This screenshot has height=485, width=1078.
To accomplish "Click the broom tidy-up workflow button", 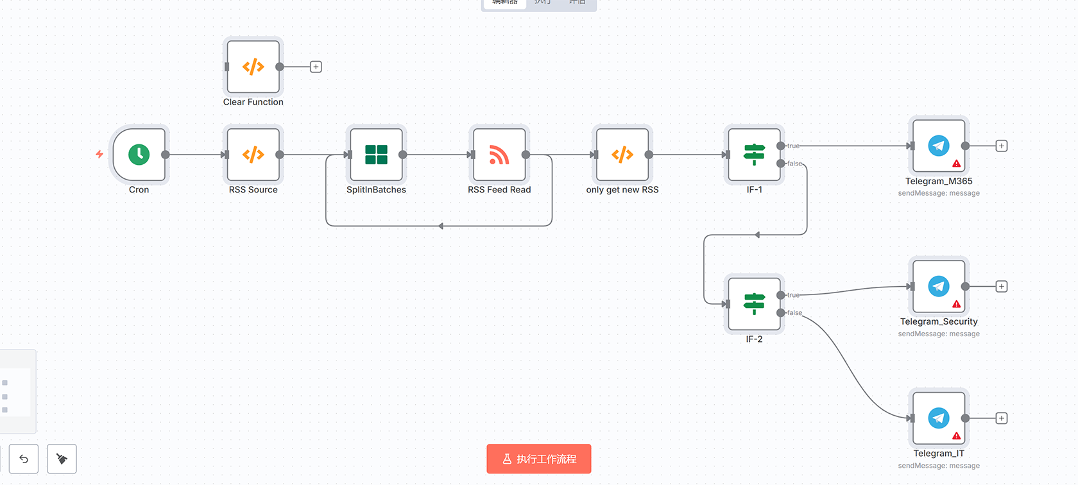I will tap(62, 459).
